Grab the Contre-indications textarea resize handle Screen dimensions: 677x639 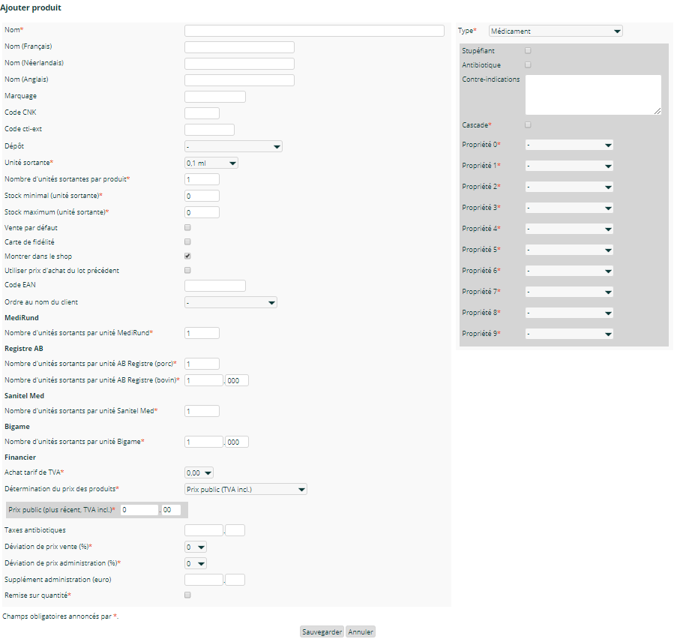(x=658, y=112)
